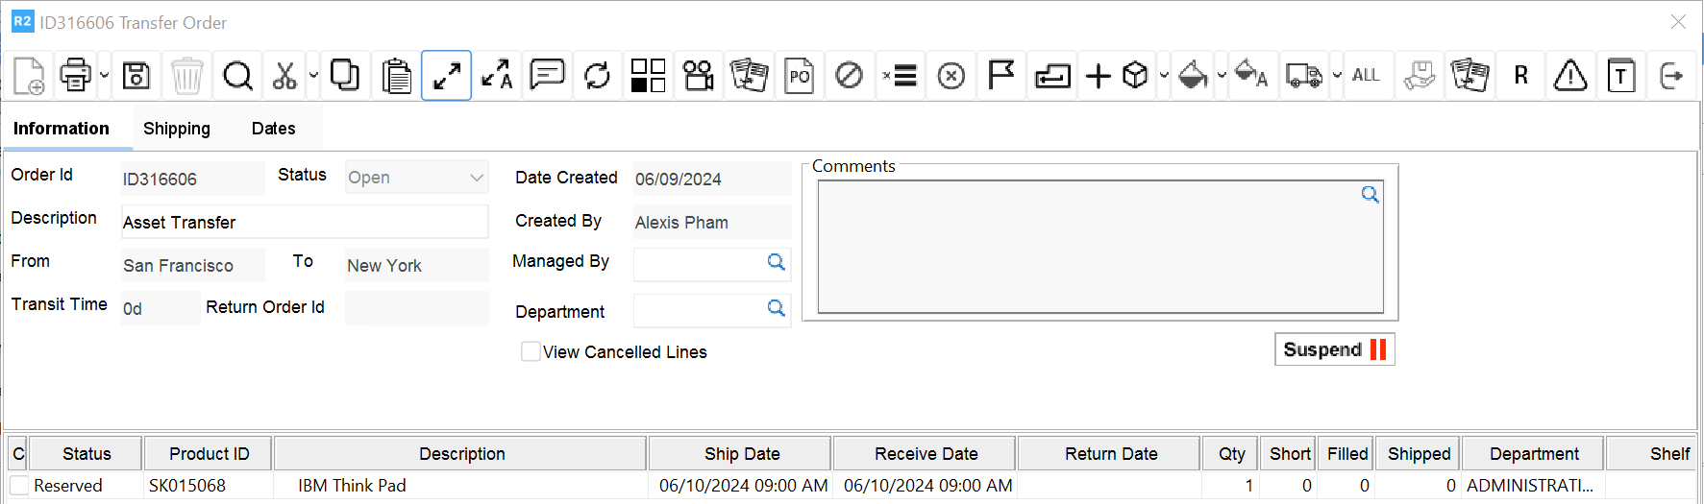
Task: Click the Description text field
Action: click(305, 222)
